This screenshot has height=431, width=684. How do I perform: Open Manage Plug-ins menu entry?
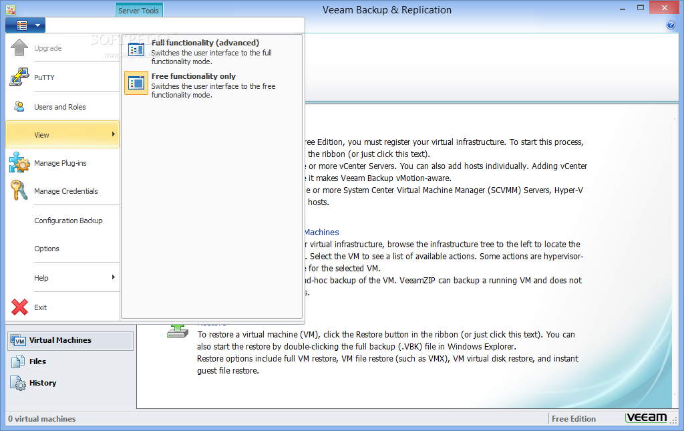63,163
